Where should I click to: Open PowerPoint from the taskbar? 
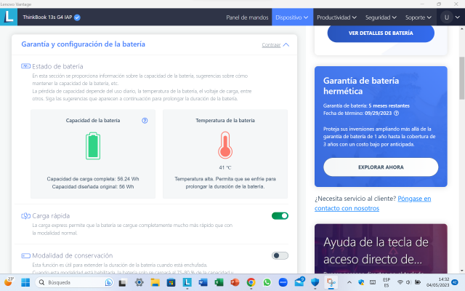coord(235,282)
